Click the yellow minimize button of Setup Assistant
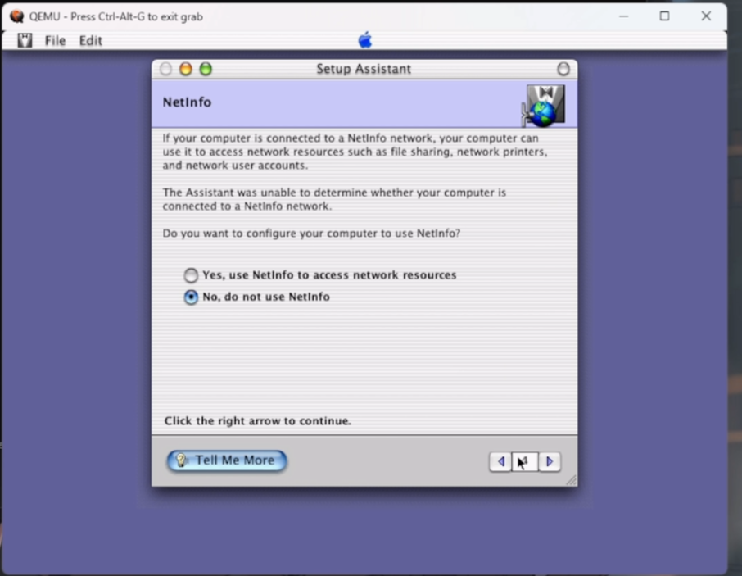This screenshot has height=576, width=742. click(186, 70)
